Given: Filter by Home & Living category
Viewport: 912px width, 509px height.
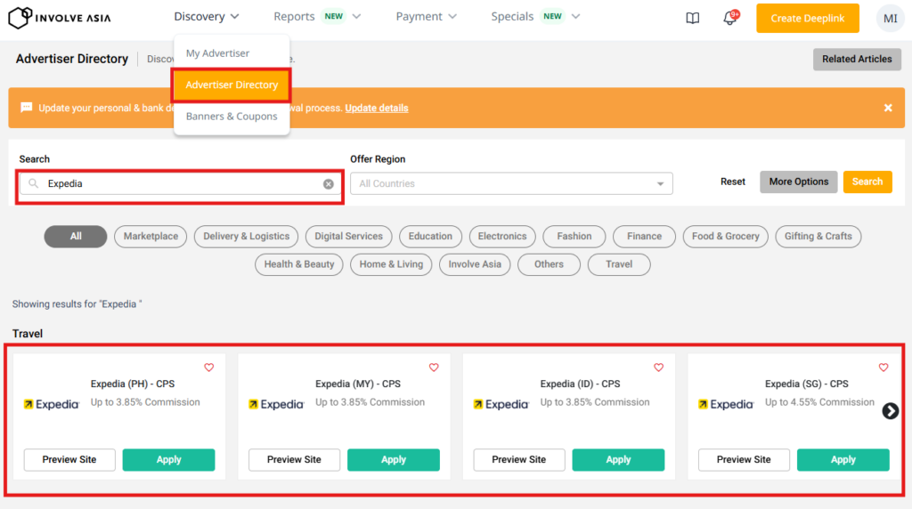Looking at the screenshot, I should coord(391,264).
